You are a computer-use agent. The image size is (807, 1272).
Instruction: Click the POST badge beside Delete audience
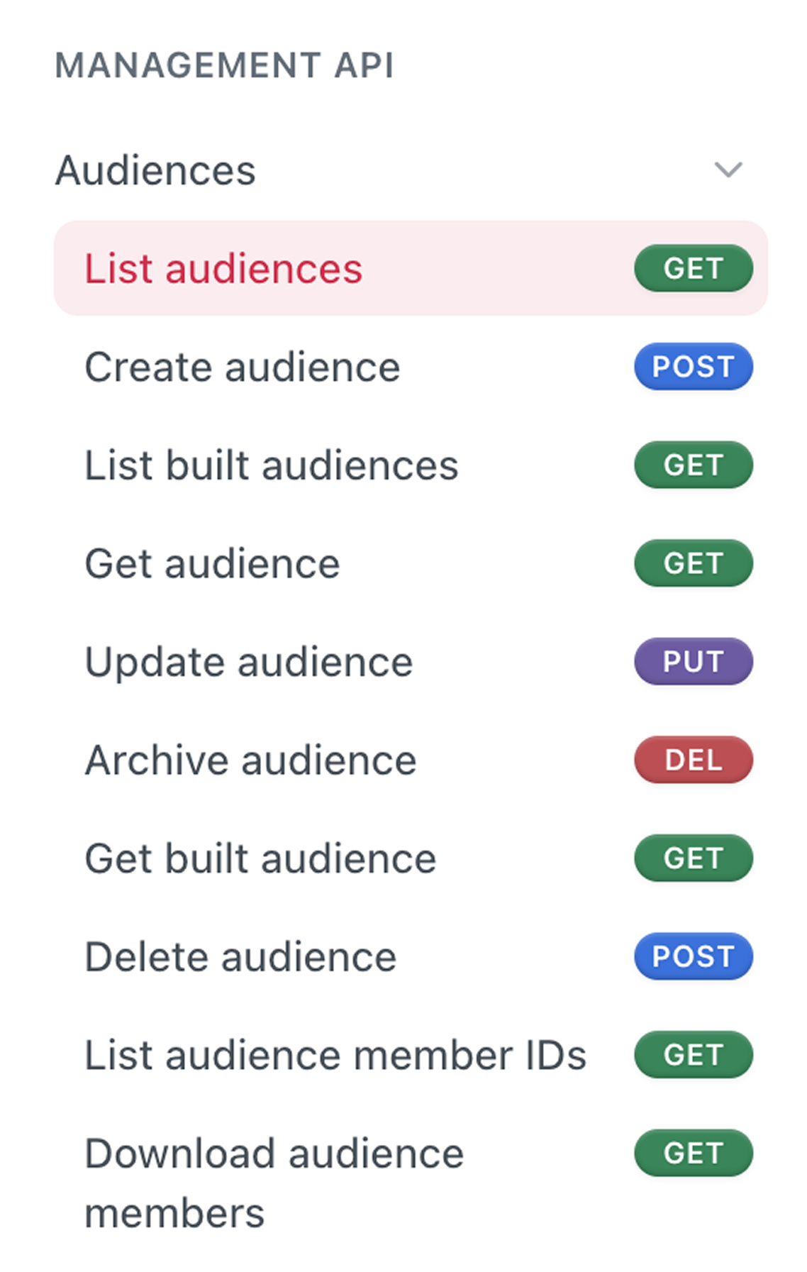[693, 956]
